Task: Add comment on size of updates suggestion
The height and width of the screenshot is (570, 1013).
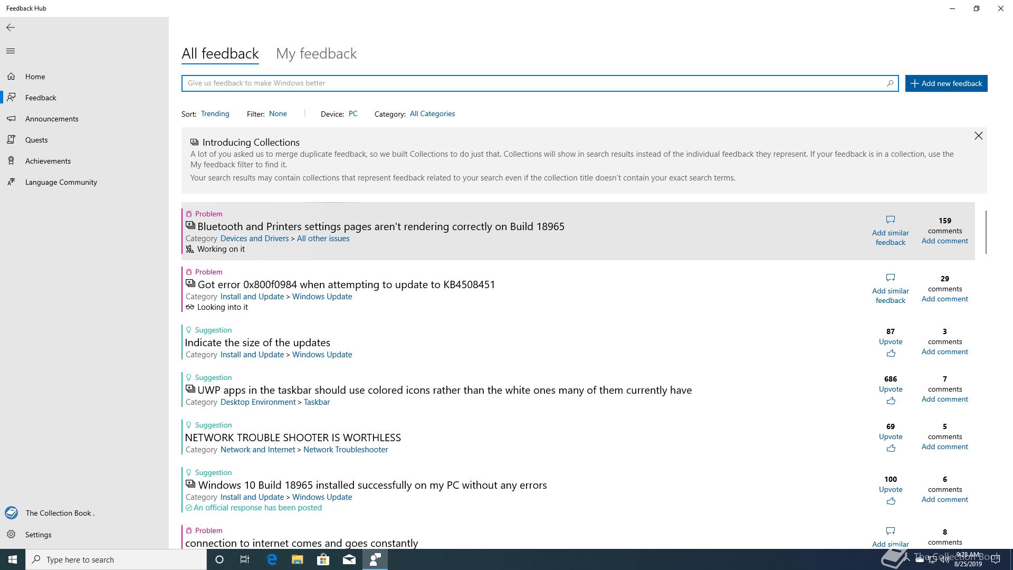Action: pos(944,351)
